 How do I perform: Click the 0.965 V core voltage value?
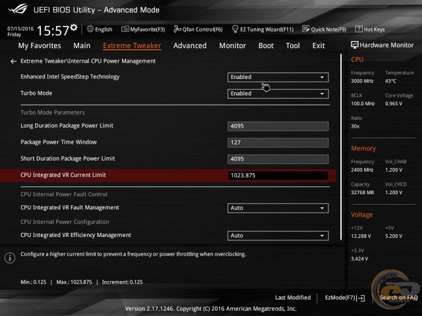coord(394,104)
